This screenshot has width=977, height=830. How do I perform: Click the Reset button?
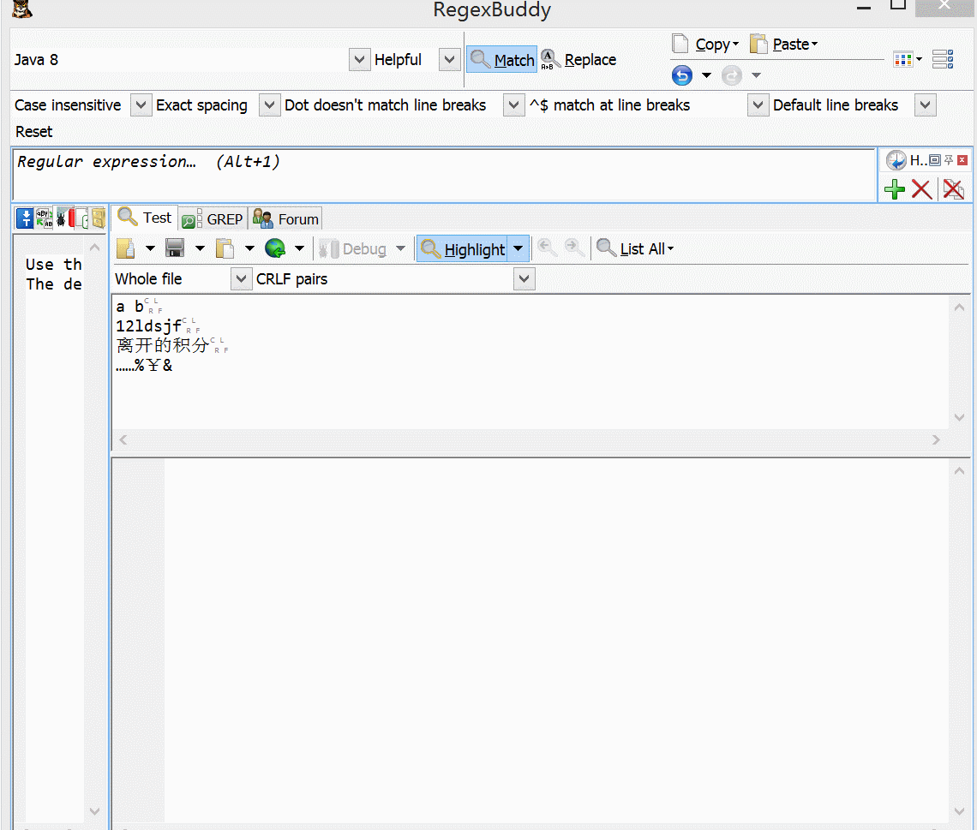click(x=33, y=132)
